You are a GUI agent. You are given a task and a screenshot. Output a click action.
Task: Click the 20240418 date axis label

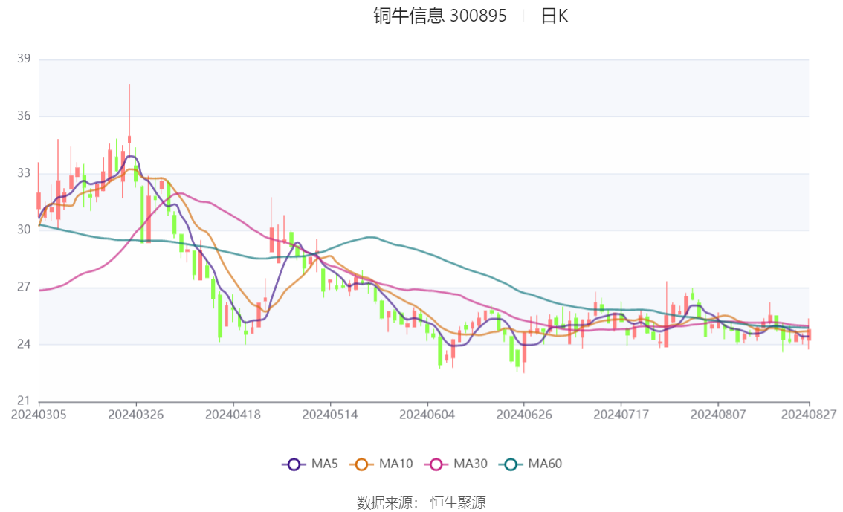tap(233, 415)
